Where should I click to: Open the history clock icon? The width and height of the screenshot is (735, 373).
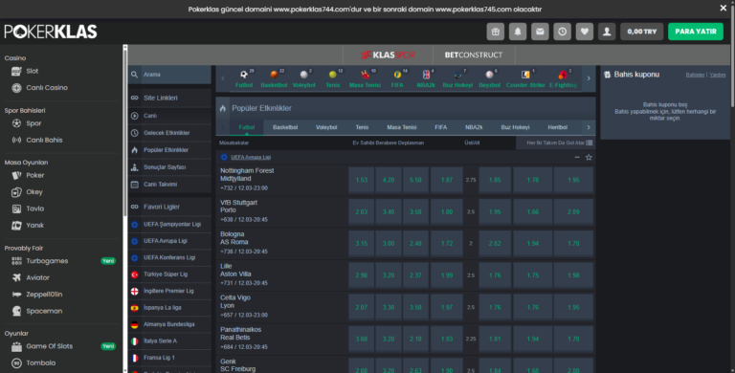[562, 32]
